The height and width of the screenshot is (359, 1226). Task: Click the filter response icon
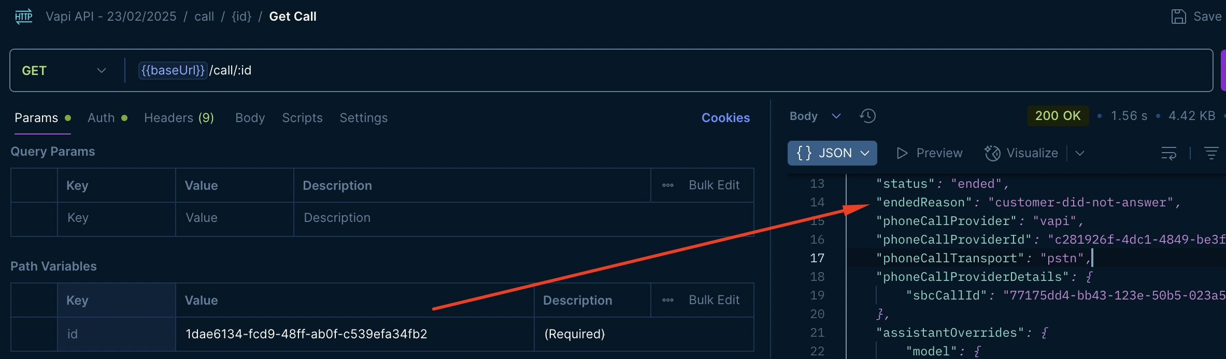[1211, 153]
